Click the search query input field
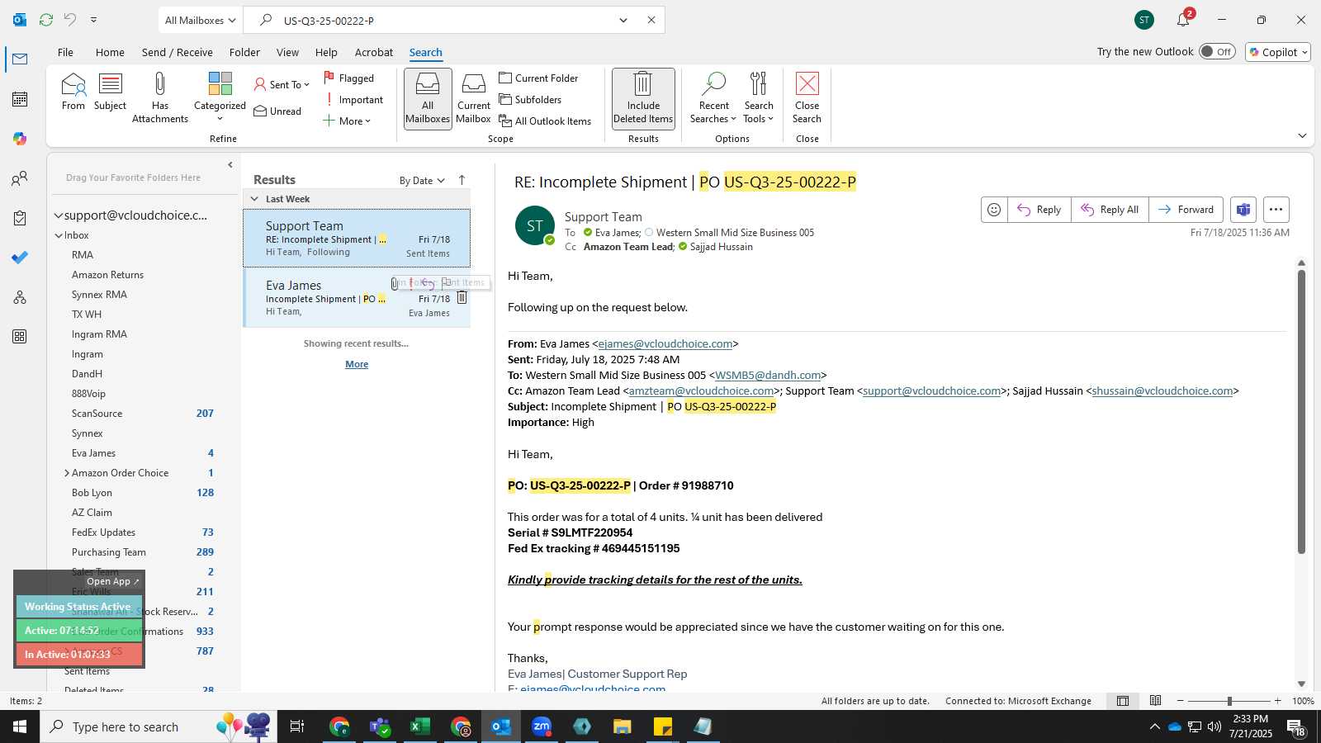The width and height of the screenshot is (1321, 743). (446, 20)
